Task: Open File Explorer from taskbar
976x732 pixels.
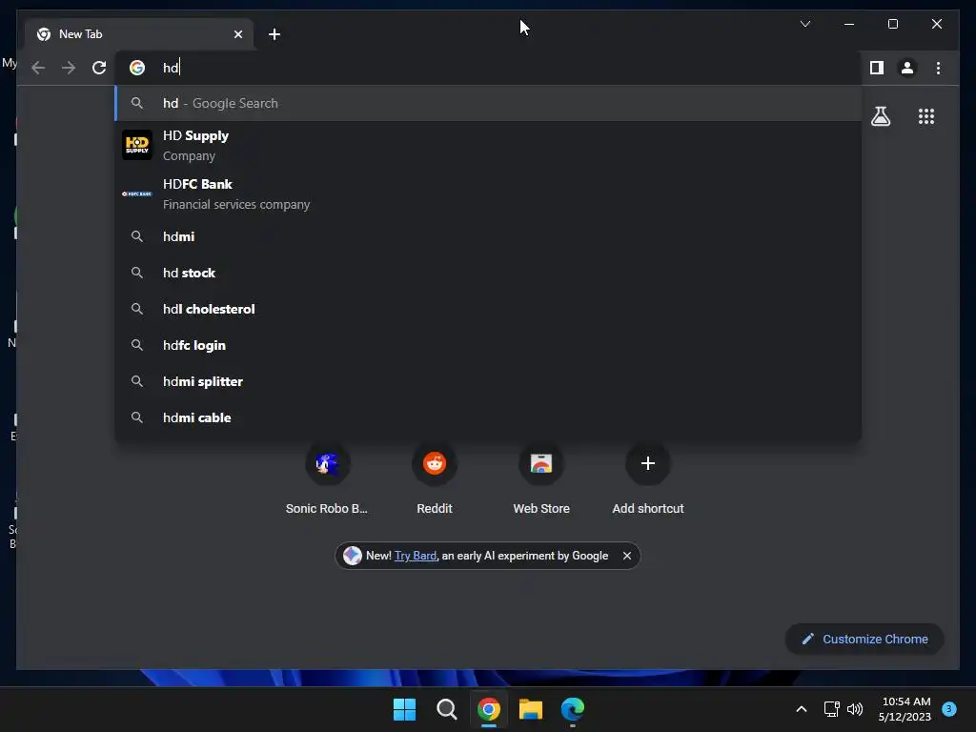Action: coord(530,709)
